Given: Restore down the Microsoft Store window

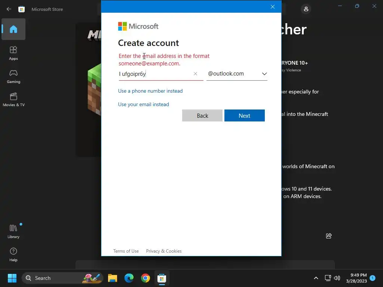Looking at the screenshot, I should (357, 6).
